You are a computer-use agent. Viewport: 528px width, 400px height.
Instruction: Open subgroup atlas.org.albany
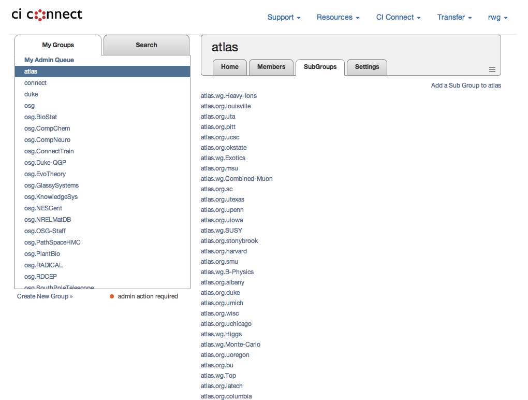coord(223,282)
